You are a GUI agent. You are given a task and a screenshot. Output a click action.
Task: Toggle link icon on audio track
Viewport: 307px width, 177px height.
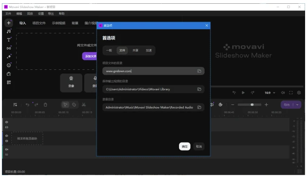coord(7,155)
